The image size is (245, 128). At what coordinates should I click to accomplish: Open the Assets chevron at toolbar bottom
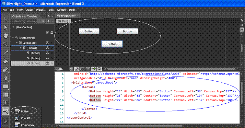tap(5, 121)
